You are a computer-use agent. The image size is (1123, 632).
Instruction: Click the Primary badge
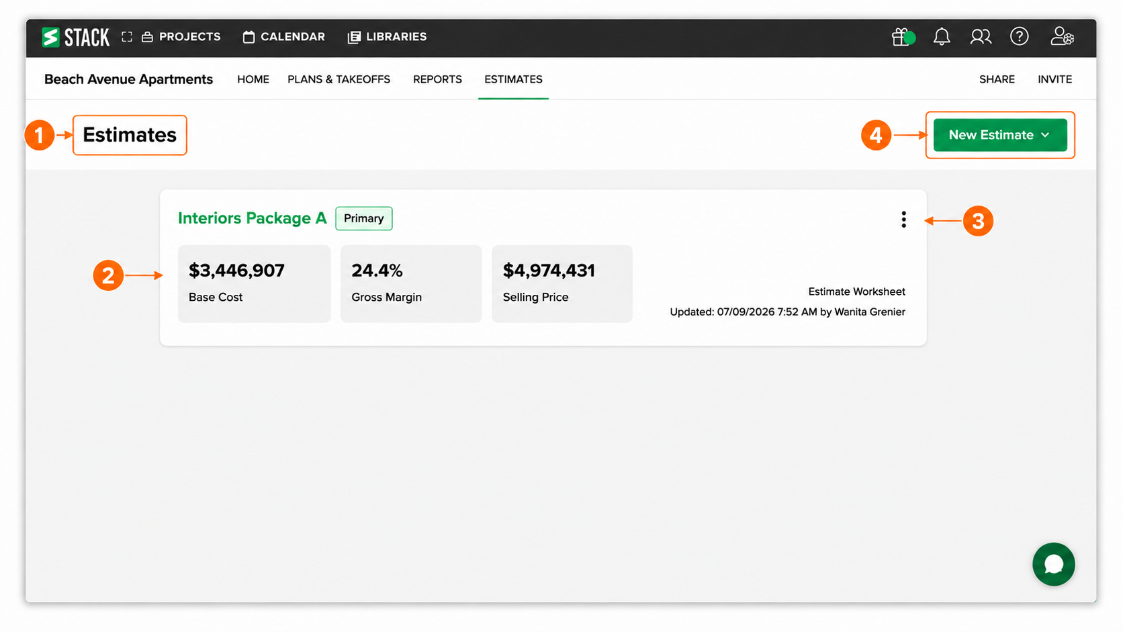click(x=364, y=218)
